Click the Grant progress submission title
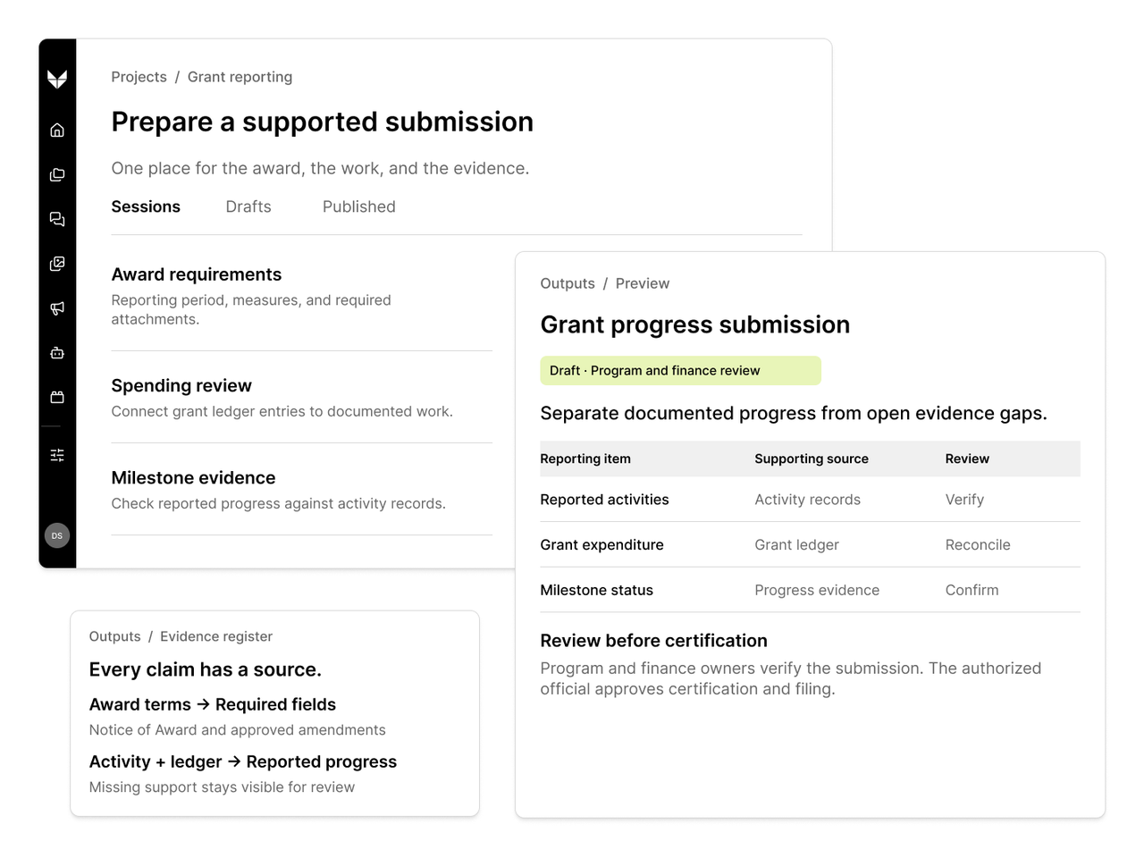Viewport: 1144px width, 858px height. (x=694, y=324)
